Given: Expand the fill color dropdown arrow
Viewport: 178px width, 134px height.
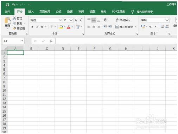Looking at the screenshot, I should pyautogui.click(x=65, y=27).
